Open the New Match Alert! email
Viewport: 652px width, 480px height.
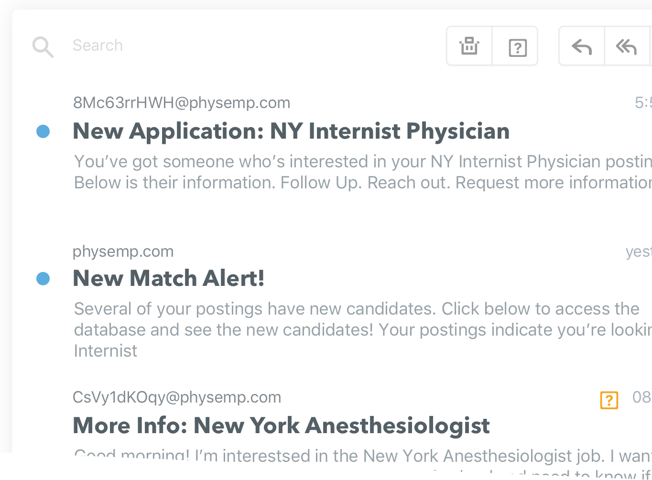pyautogui.click(x=168, y=278)
